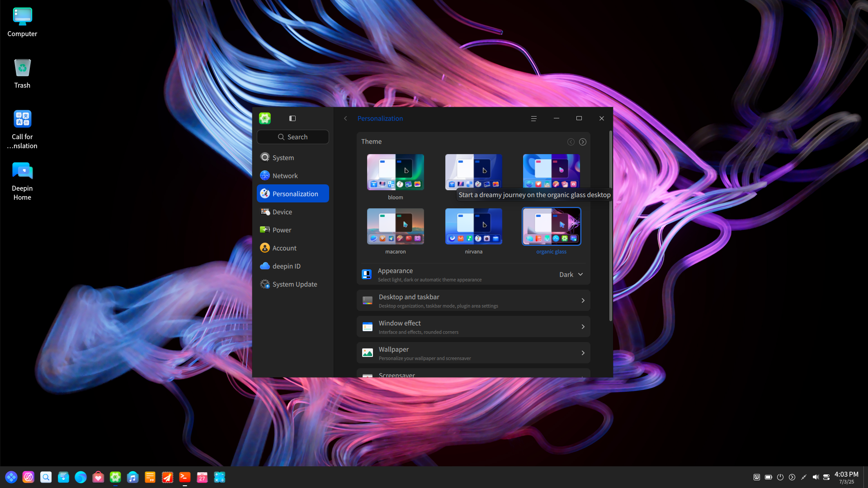Open the Terminal from the taskbar
The height and width of the screenshot is (488, 868).
pos(185,477)
